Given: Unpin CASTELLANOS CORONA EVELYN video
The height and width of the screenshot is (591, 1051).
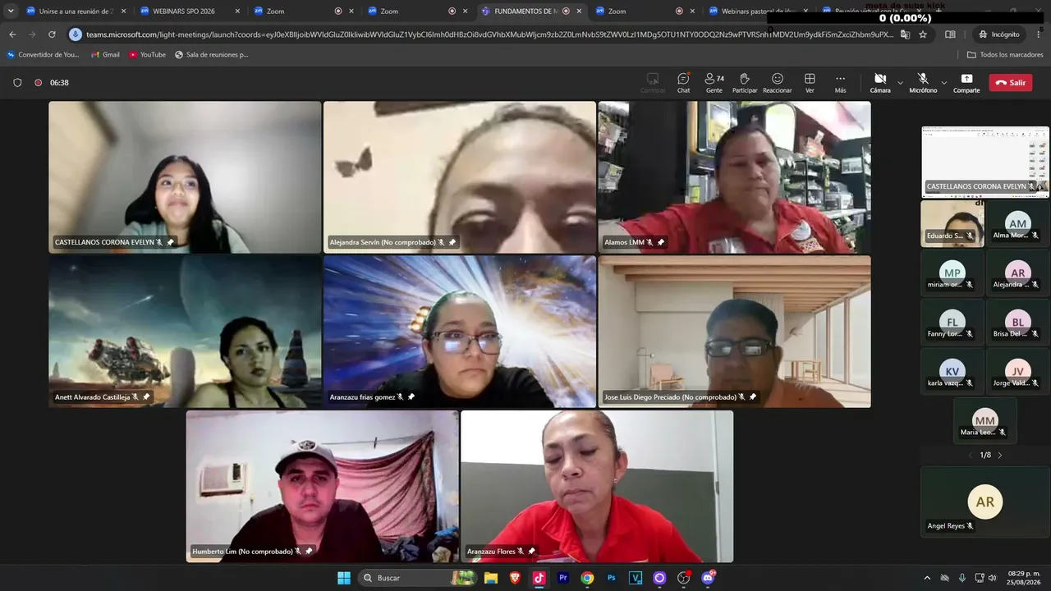Looking at the screenshot, I should pos(171,242).
